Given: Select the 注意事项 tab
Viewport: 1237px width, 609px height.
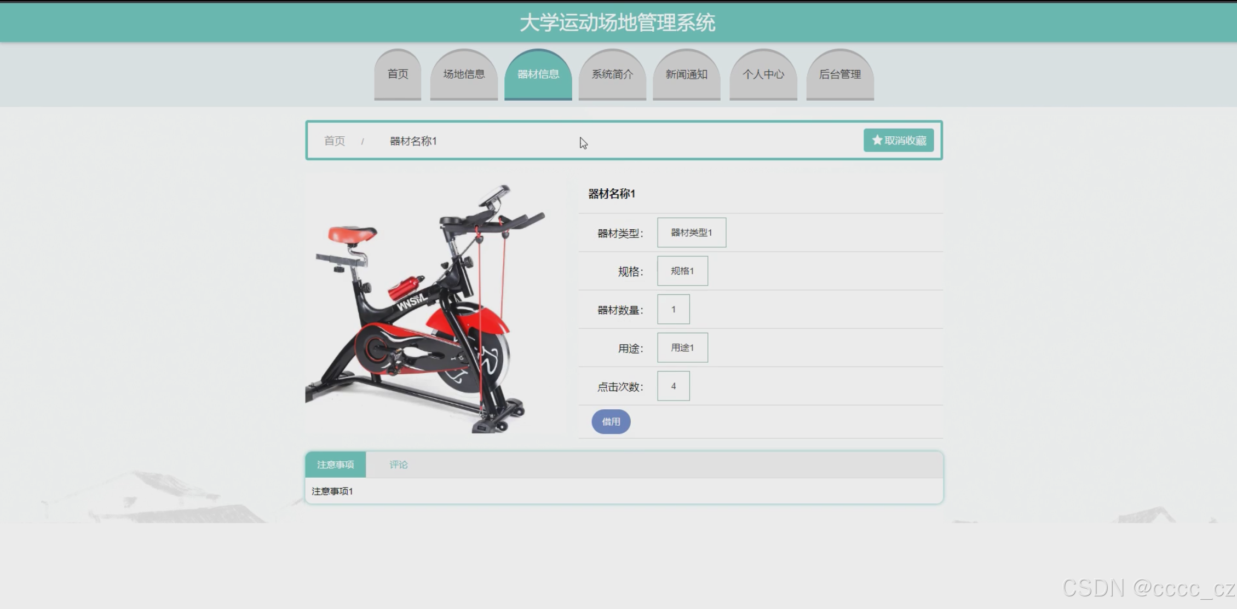Looking at the screenshot, I should pyautogui.click(x=335, y=465).
